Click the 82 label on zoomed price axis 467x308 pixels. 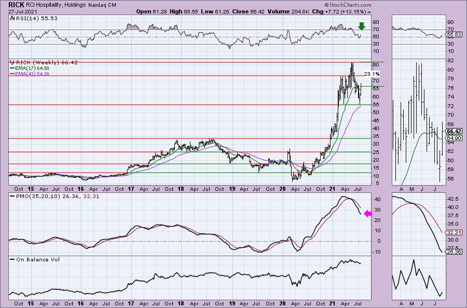click(x=450, y=61)
